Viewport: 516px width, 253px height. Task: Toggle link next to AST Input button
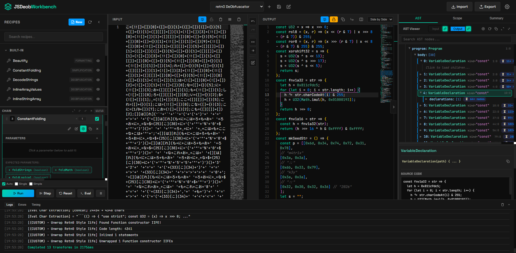pos(445,29)
